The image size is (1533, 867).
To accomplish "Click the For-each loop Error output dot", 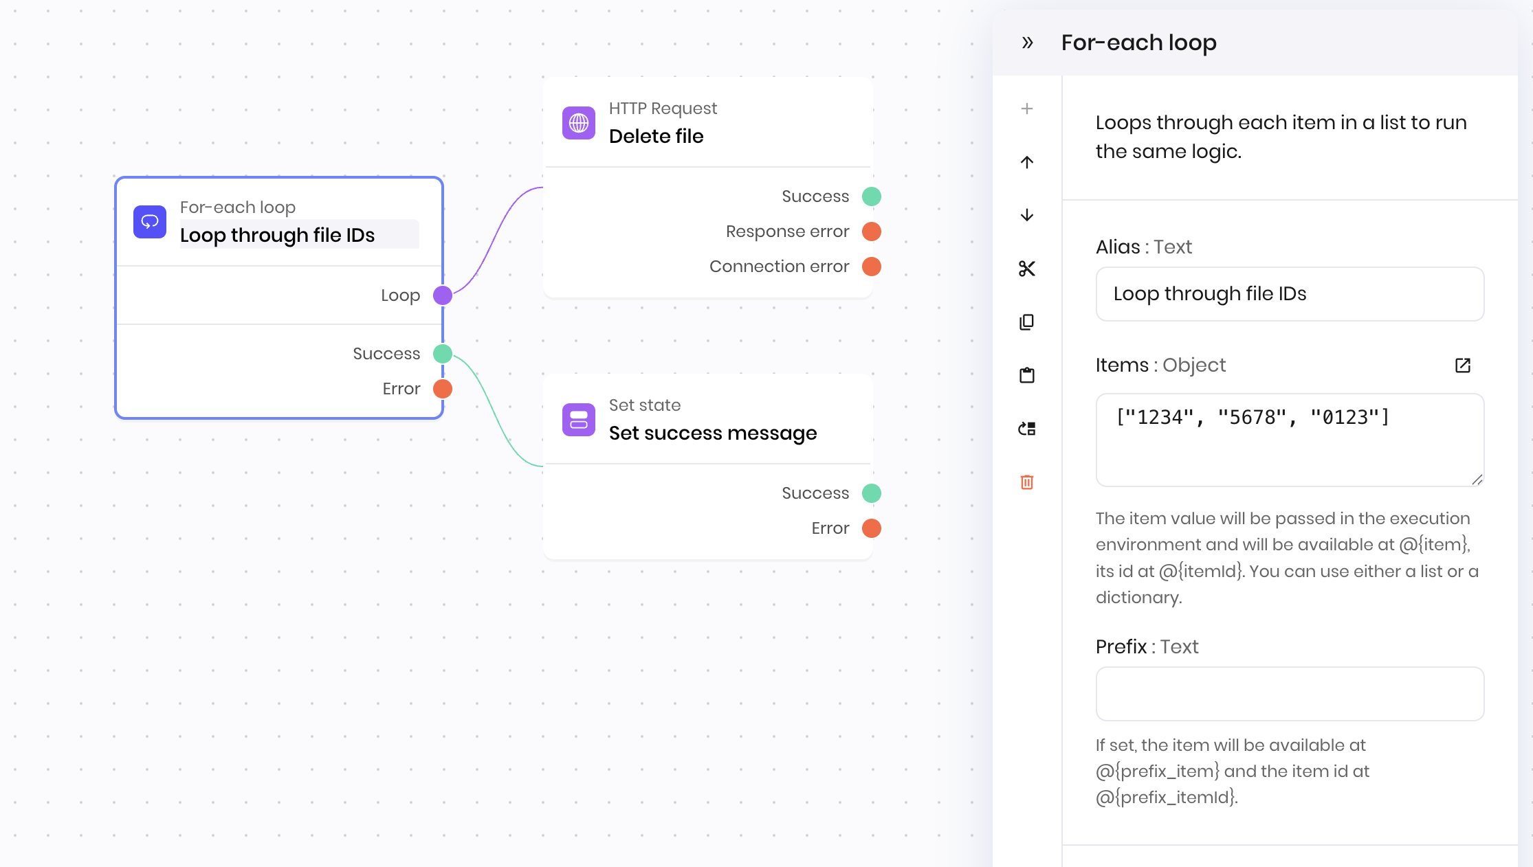I will pyautogui.click(x=443, y=389).
